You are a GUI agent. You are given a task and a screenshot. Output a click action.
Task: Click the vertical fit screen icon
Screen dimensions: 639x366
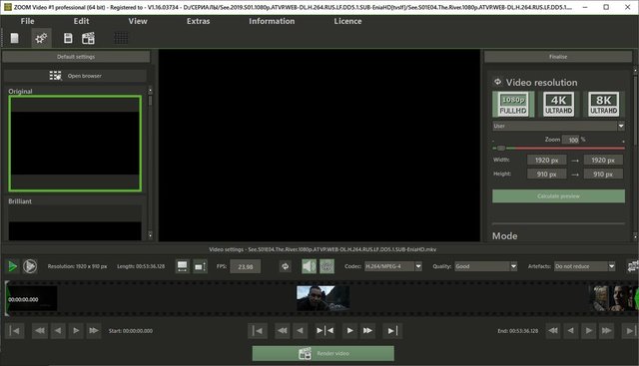tap(200, 266)
